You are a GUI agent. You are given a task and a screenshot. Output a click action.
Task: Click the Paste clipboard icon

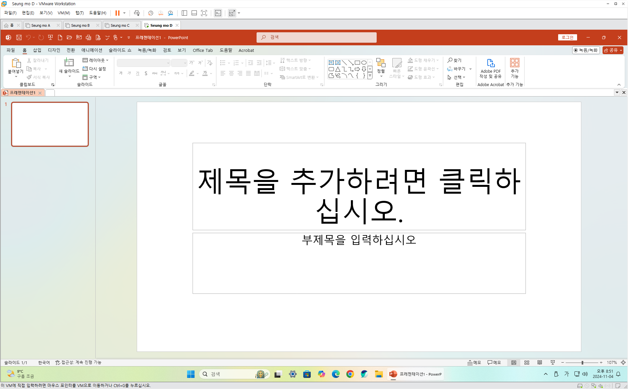pyautogui.click(x=16, y=63)
